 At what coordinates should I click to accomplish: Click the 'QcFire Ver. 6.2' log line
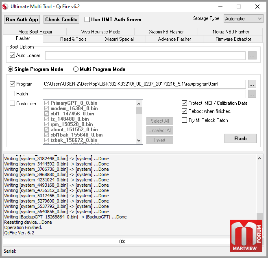click(19, 233)
